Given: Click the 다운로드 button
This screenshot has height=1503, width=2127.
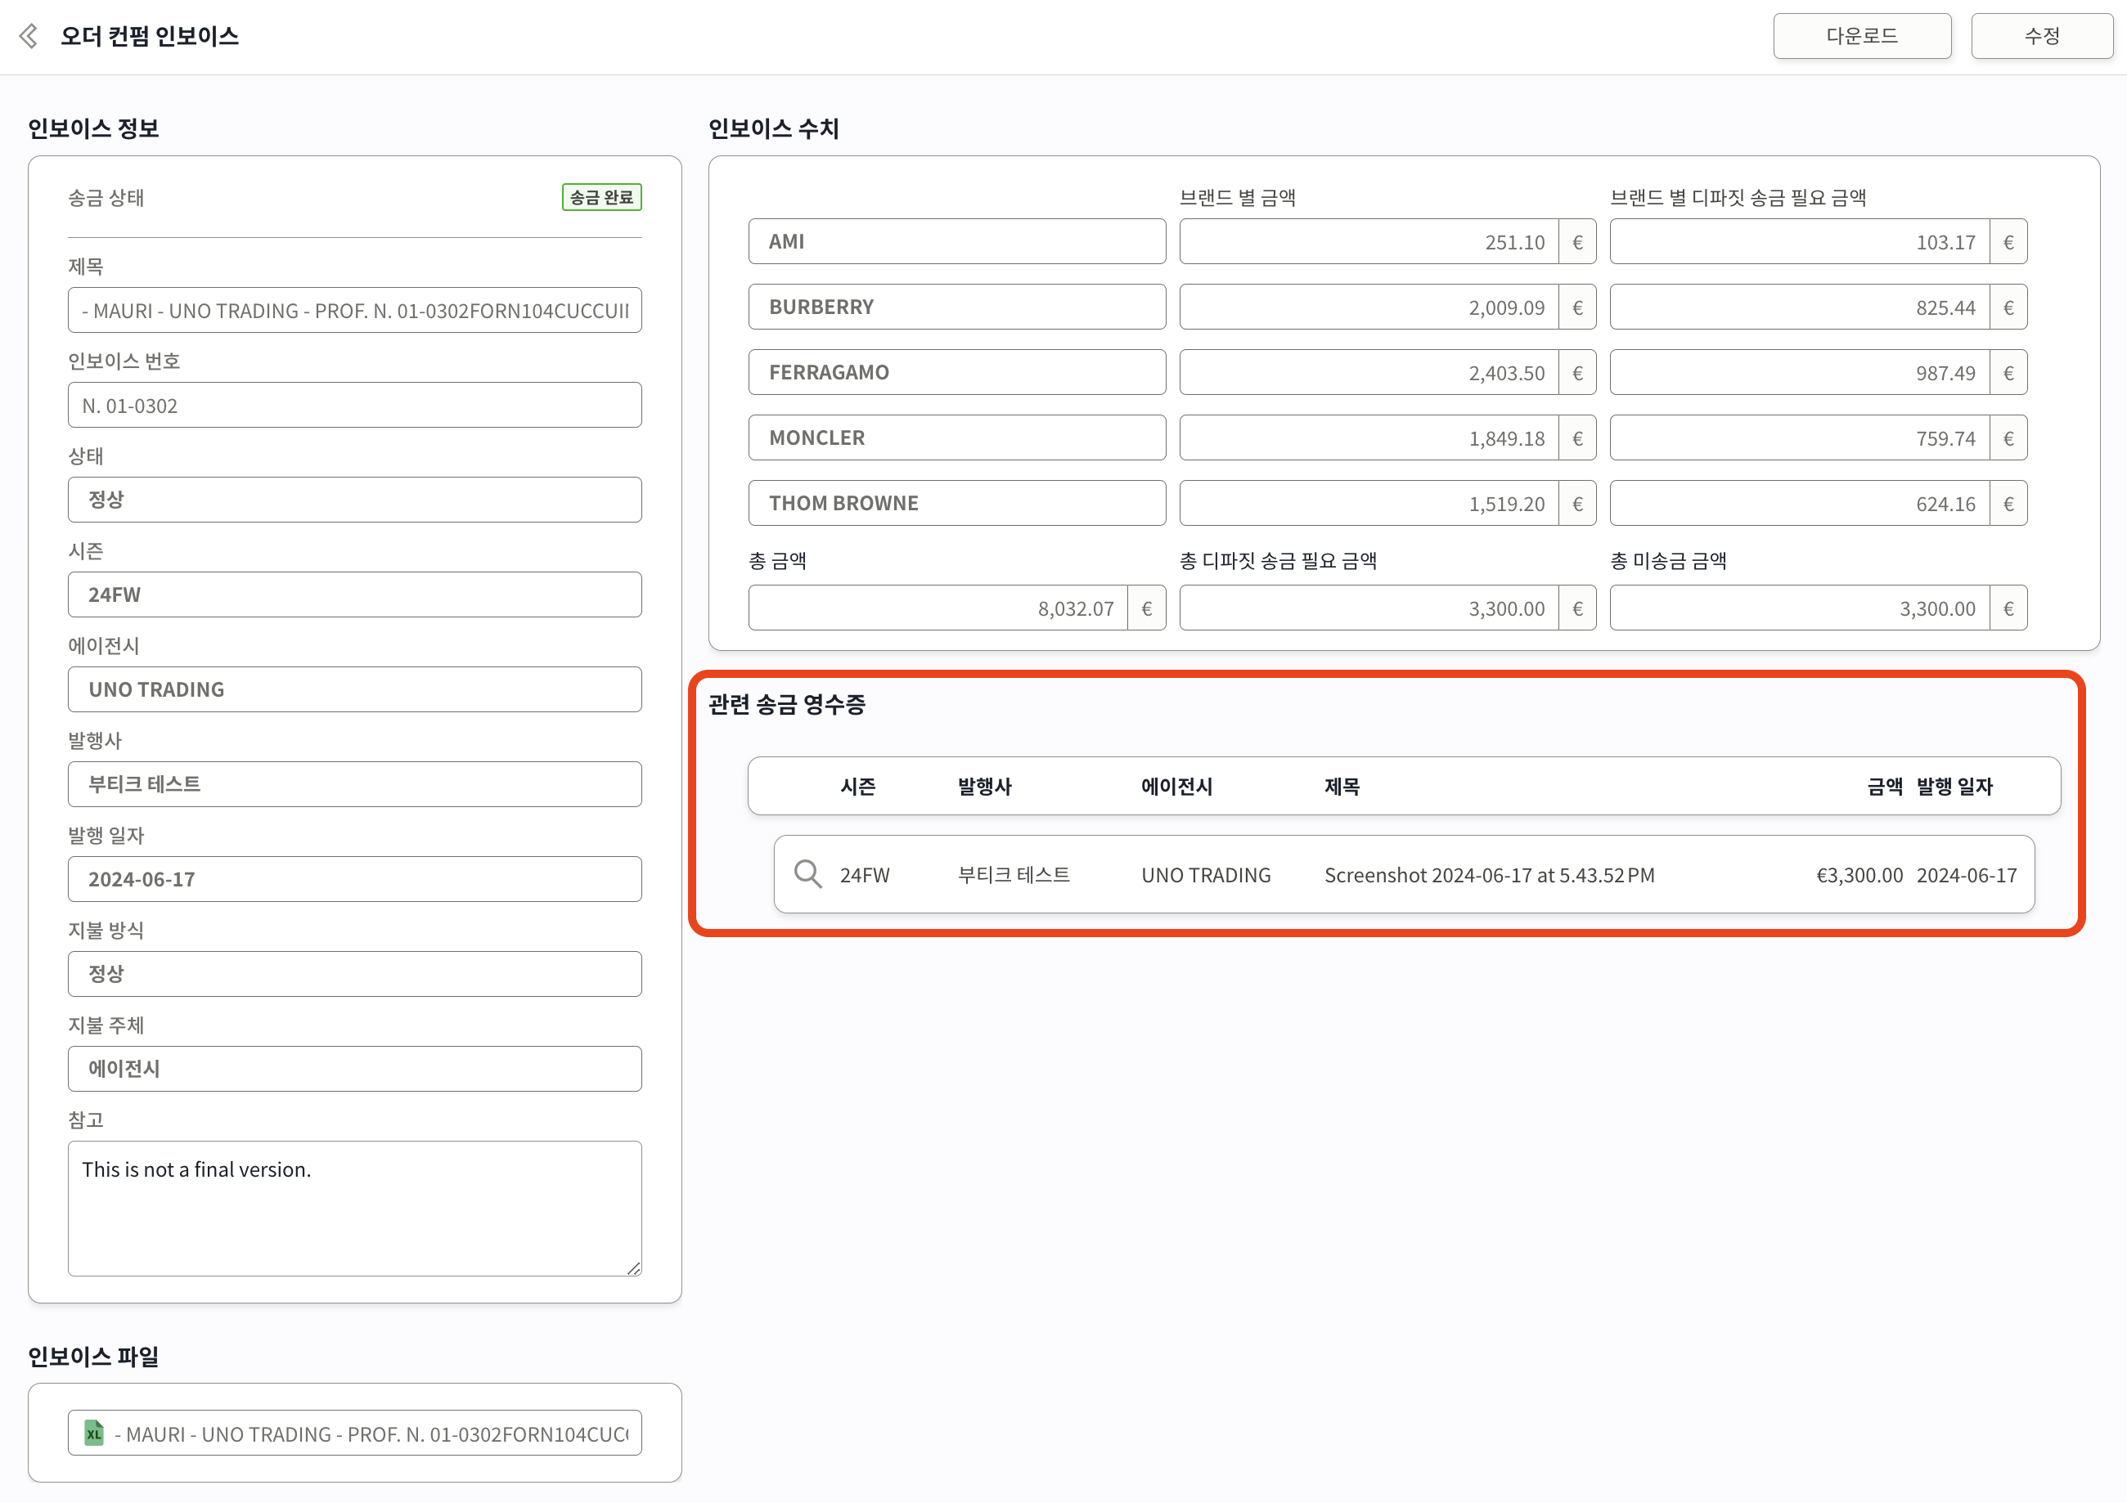Looking at the screenshot, I should coord(1861,36).
